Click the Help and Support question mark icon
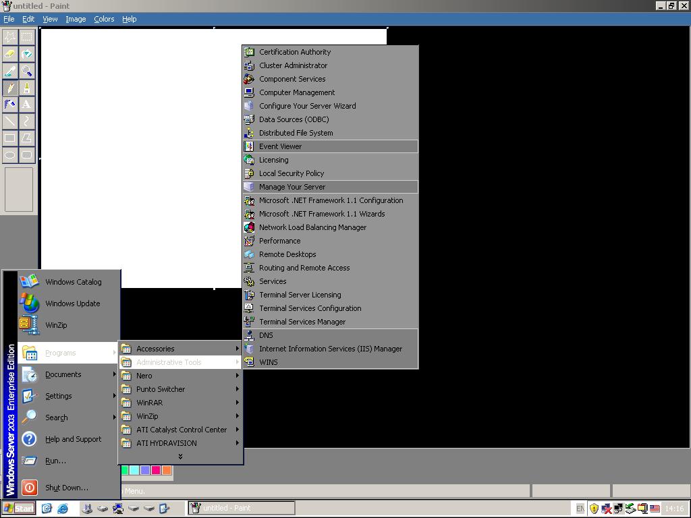The width and height of the screenshot is (691, 518). coord(29,438)
